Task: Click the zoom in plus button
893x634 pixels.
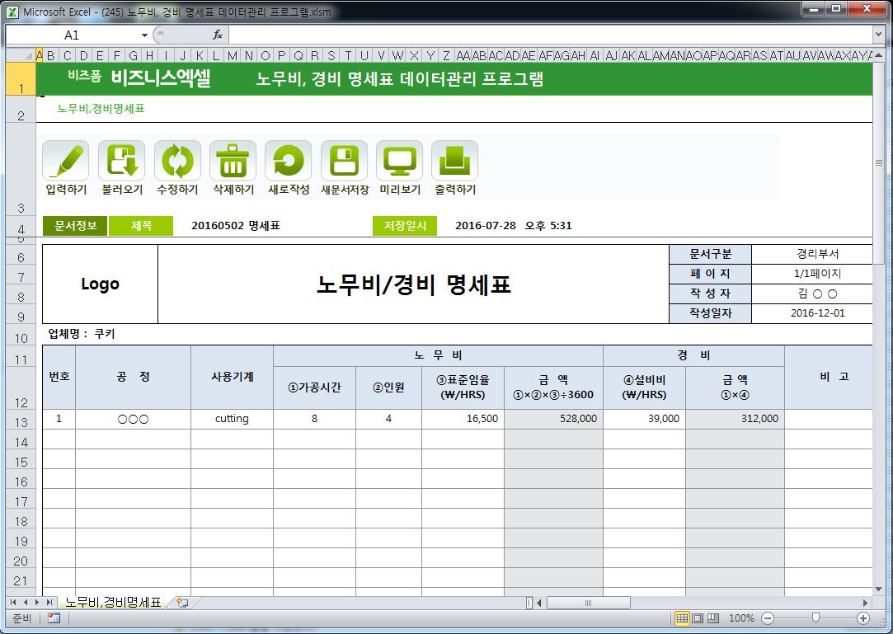Action: coord(863,618)
